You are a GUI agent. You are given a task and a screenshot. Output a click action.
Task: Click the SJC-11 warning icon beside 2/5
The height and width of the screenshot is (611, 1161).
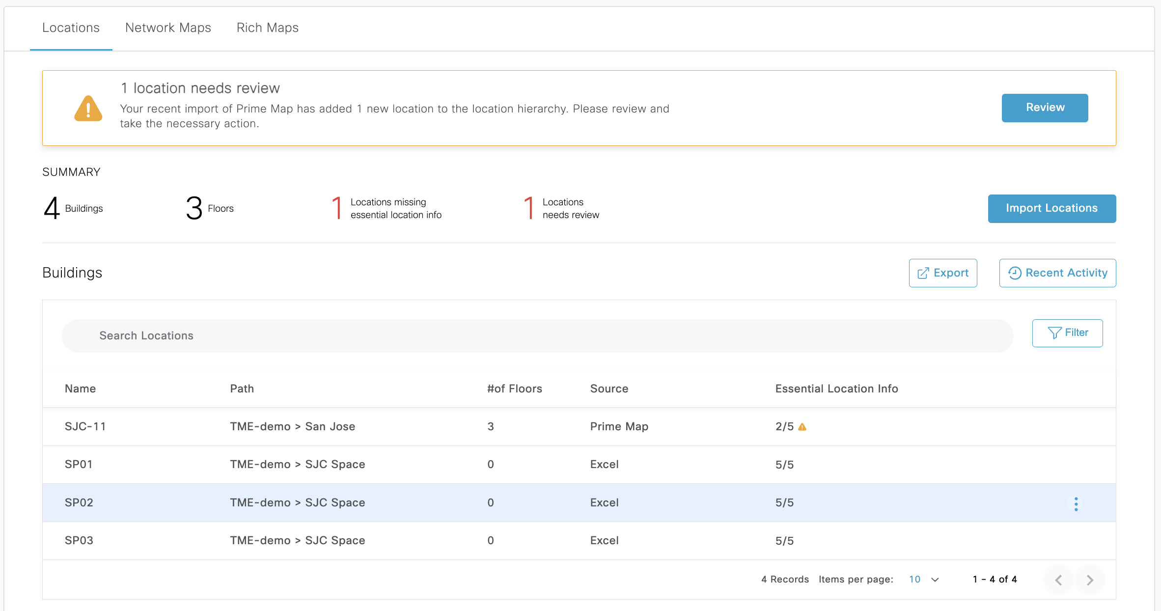click(802, 427)
